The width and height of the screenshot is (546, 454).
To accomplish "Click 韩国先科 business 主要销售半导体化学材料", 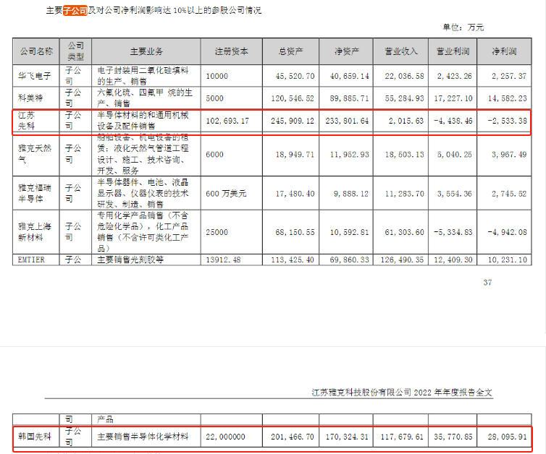I will click(x=143, y=436).
